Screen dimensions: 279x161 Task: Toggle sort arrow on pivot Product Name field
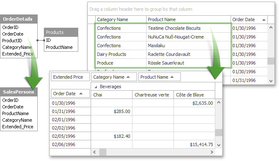click(172, 77)
